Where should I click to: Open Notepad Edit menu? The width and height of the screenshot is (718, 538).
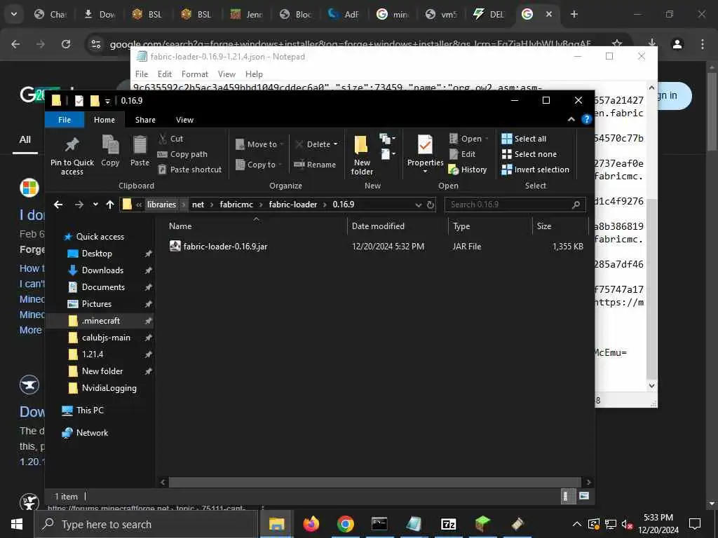(x=164, y=74)
